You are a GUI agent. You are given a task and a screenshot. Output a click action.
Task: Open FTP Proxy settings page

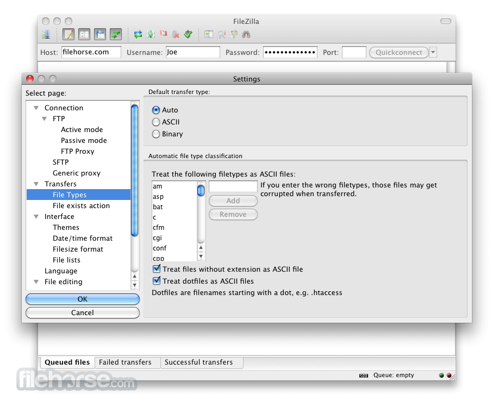click(78, 152)
